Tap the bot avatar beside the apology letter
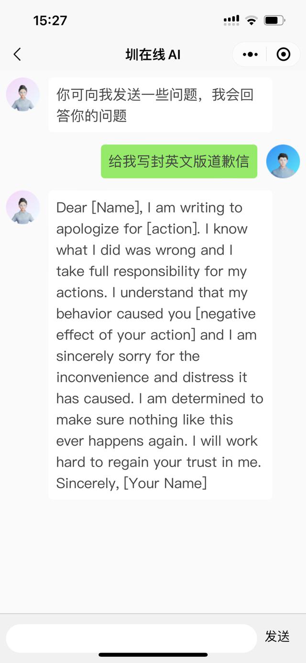The image size is (306, 663). coord(22,207)
